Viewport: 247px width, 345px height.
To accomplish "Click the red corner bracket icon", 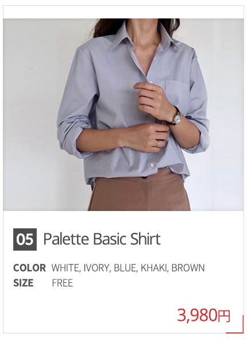I will (235, 324).
